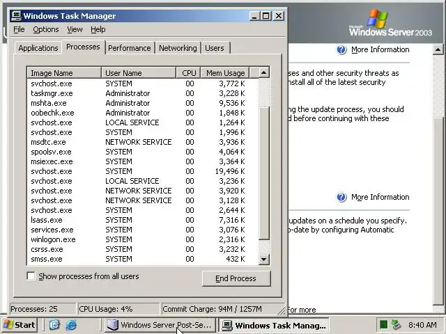Click Windows Task Manager taskbar button
Viewport: 446px width, 334px height.
(274, 325)
